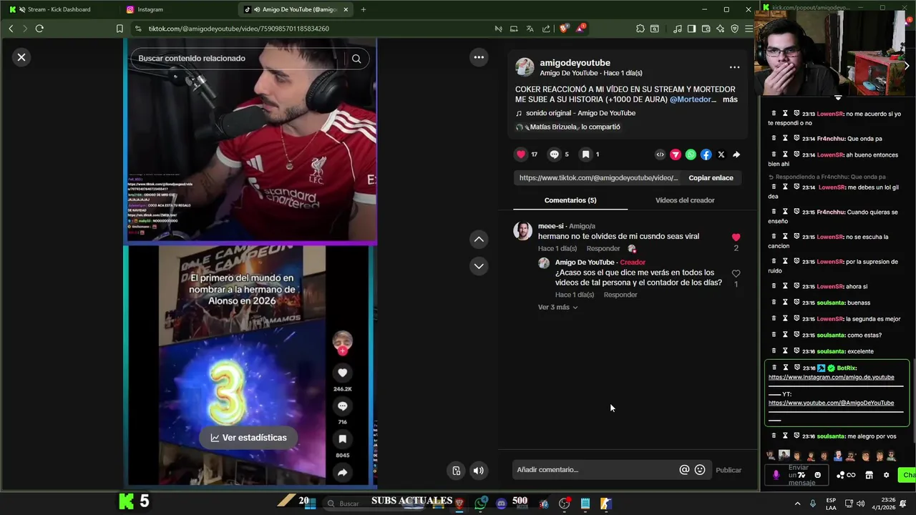916x515 pixels.
Task: Open WhatsApp from taskbar
Action: [480, 504]
